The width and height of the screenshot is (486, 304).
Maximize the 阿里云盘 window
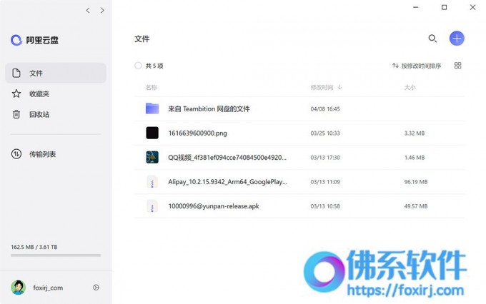(444, 7)
